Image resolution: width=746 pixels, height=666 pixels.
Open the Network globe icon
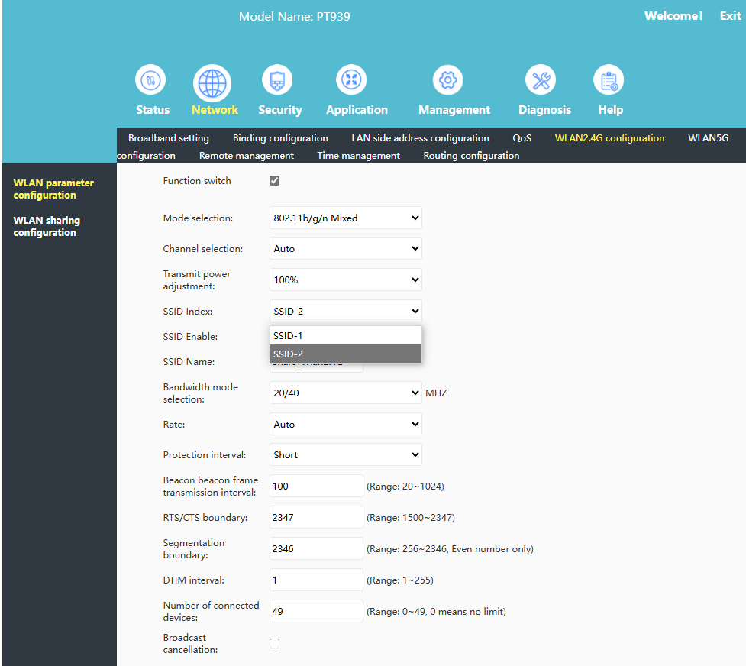pyautogui.click(x=212, y=82)
